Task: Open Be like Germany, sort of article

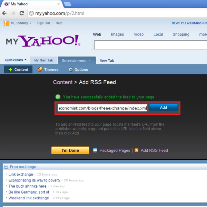Action: pos(29,192)
